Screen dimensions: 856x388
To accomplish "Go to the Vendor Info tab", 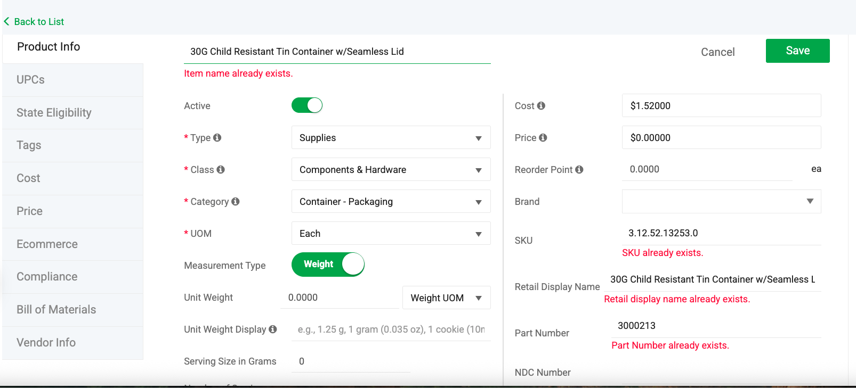I will (x=46, y=343).
